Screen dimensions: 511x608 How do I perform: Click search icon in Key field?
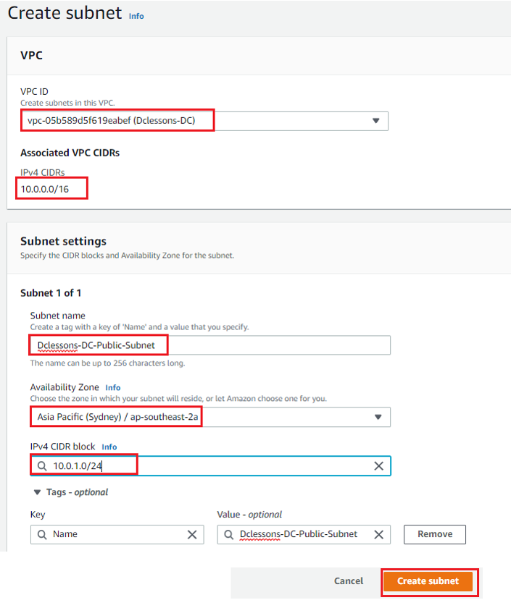(42, 534)
